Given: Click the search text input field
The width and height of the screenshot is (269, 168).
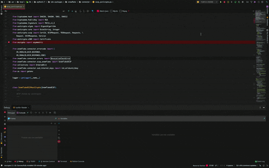Looking at the screenshot, I should (35, 11).
